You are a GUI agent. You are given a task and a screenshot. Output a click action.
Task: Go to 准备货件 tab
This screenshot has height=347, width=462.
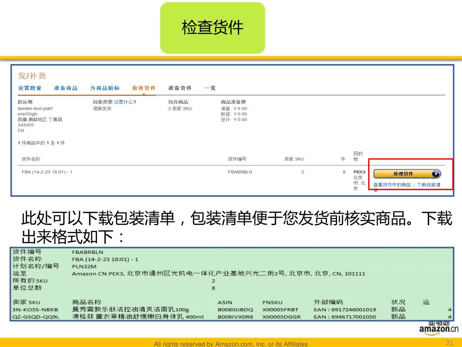[x=180, y=88]
